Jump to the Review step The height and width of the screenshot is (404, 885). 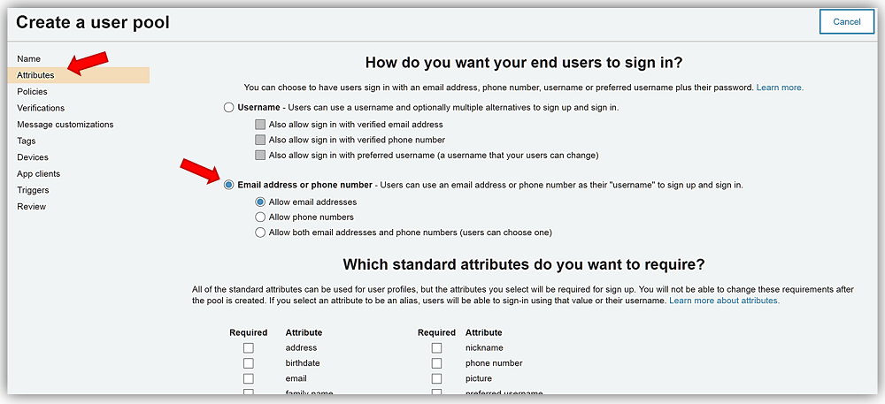click(x=31, y=207)
